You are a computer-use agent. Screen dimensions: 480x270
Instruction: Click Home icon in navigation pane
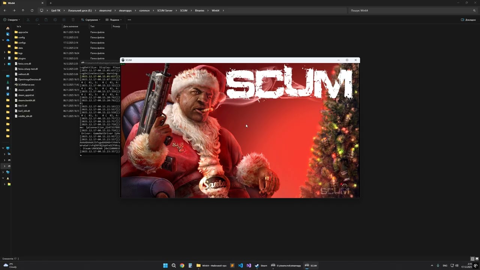pyautogui.click(x=8, y=28)
